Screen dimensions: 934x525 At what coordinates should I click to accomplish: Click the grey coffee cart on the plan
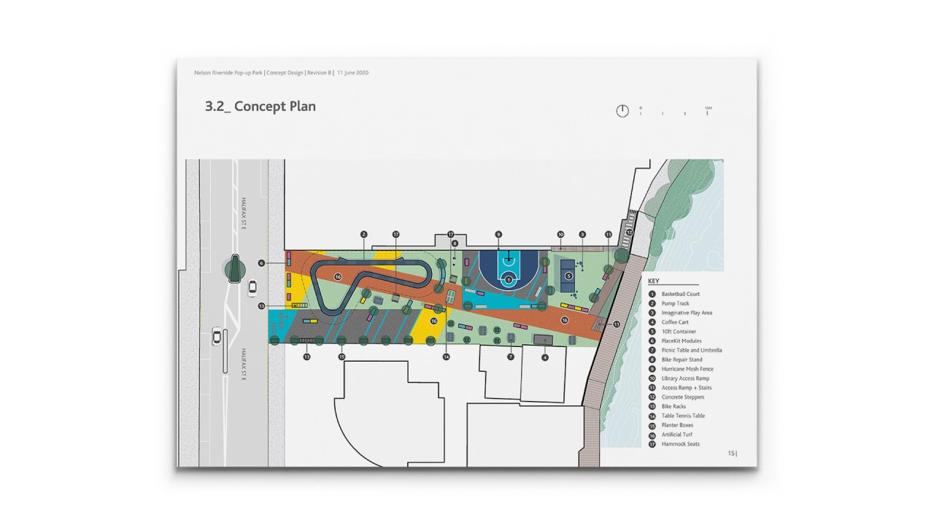(x=544, y=340)
